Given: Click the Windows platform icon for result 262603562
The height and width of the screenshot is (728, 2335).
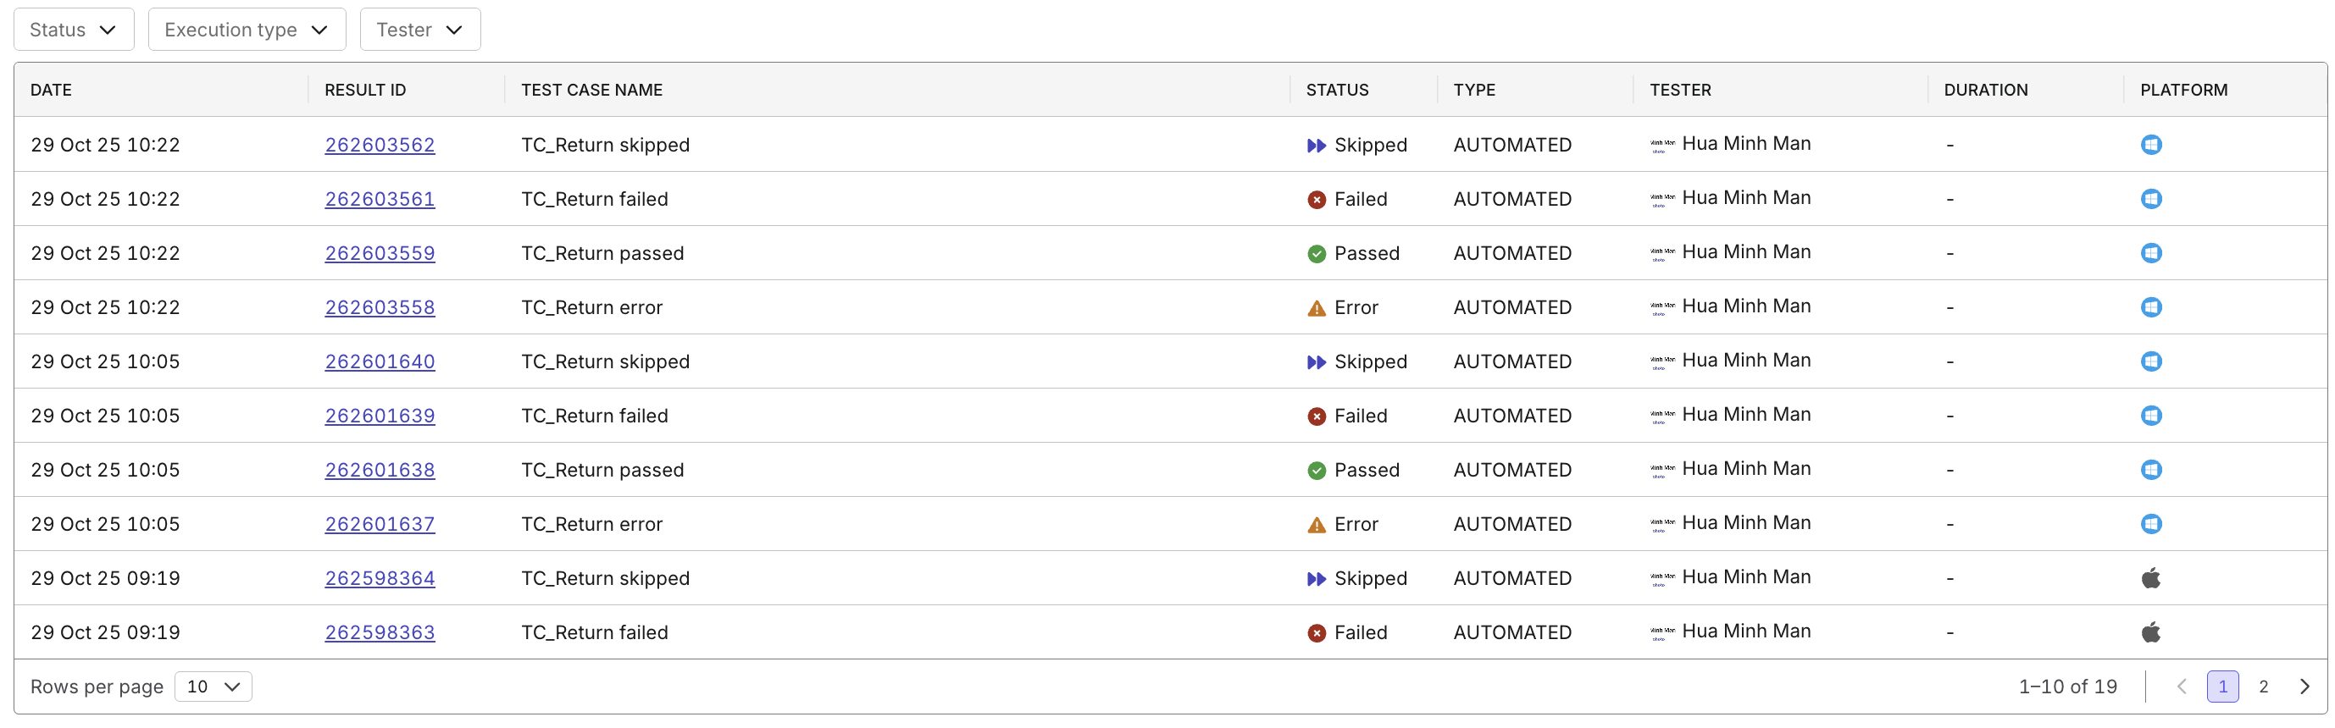Looking at the screenshot, I should [2153, 144].
